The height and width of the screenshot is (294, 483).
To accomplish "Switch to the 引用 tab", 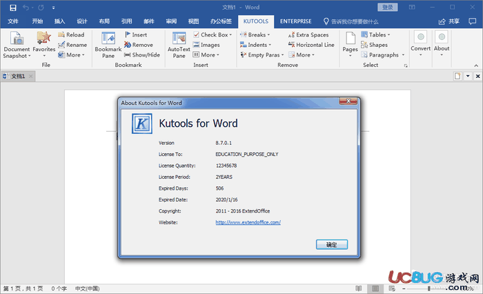I will pos(126,21).
